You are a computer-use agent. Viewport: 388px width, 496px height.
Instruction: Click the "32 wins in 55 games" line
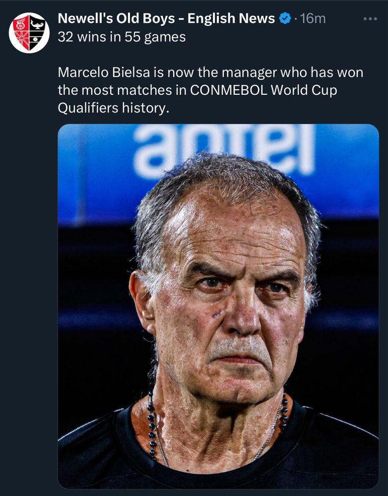[122, 37]
